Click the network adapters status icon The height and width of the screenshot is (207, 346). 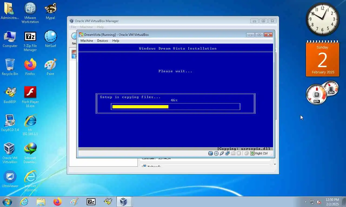pyautogui.click(x=227, y=153)
